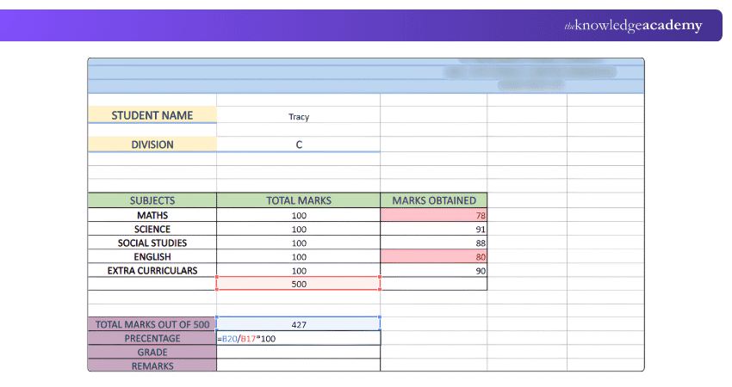Select the STUDENT NAME label cell
The width and height of the screenshot is (732, 387).
pyautogui.click(x=152, y=115)
